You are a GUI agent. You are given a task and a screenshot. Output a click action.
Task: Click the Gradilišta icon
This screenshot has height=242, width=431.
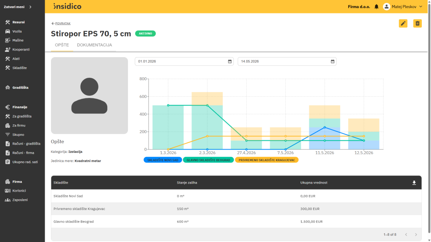8,87
